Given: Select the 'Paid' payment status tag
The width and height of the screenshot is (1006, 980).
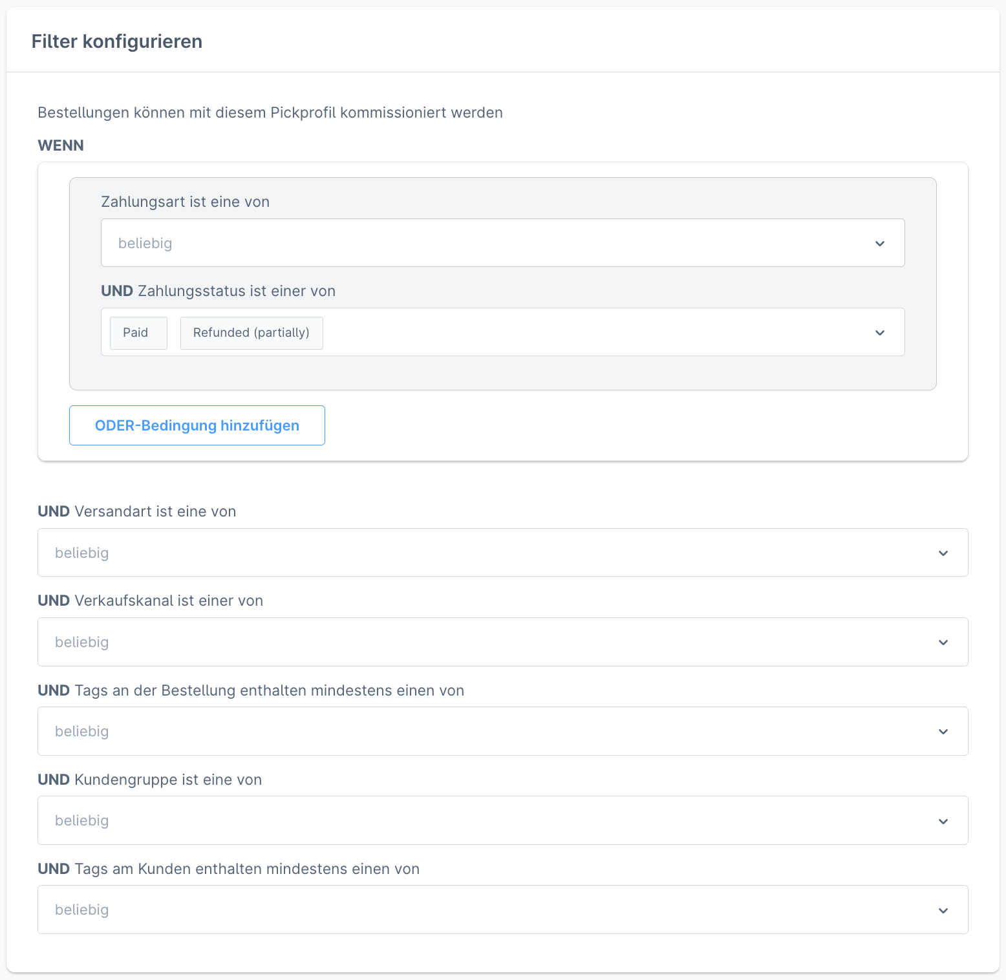Looking at the screenshot, I should click(x=136, y=333).
